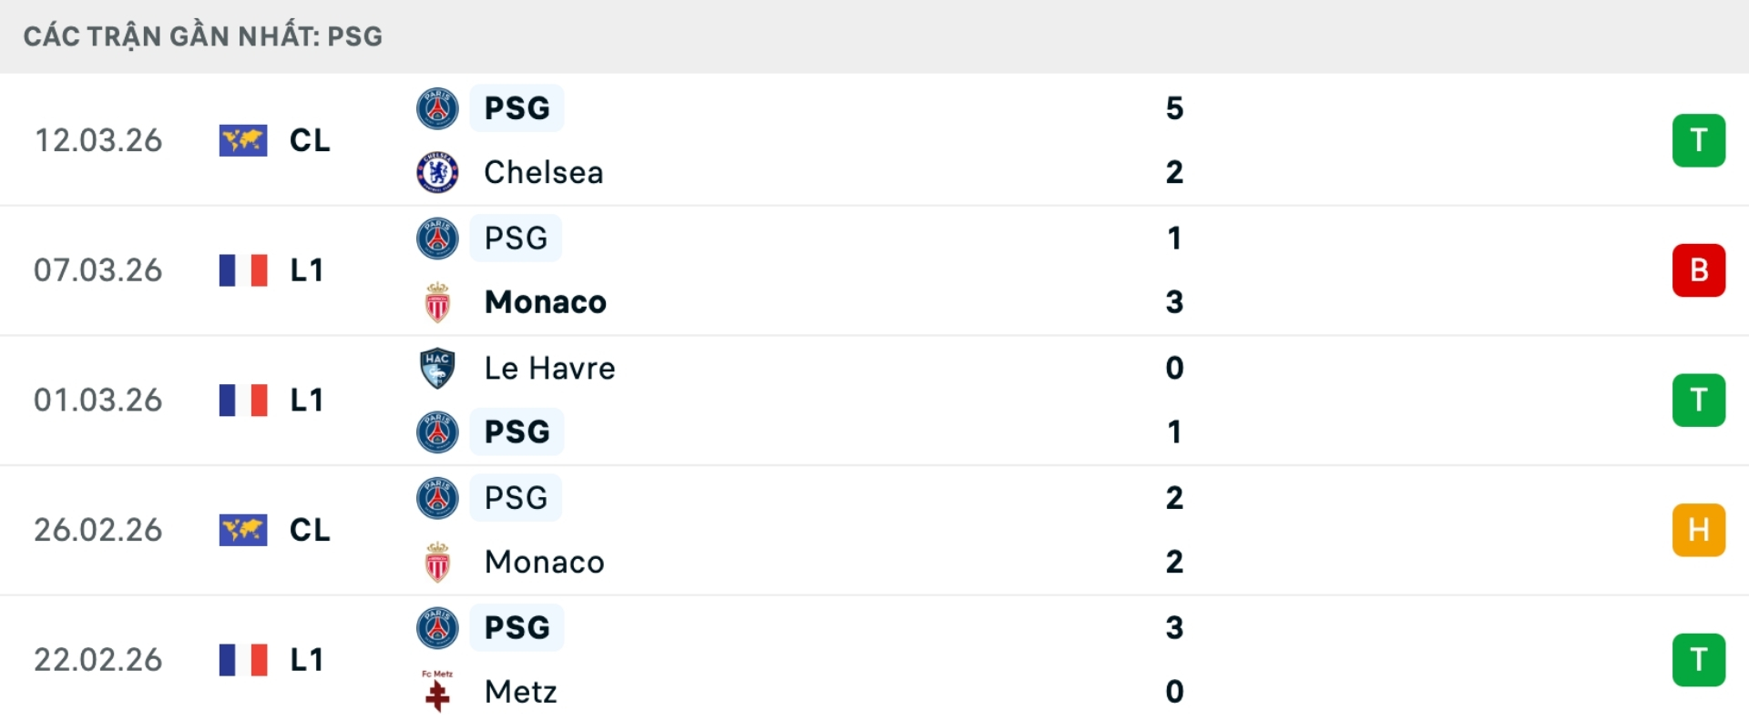Click the Monaco crest in the 26.02.26 CL match
1749x721 pixels.
tap(437, 562)
